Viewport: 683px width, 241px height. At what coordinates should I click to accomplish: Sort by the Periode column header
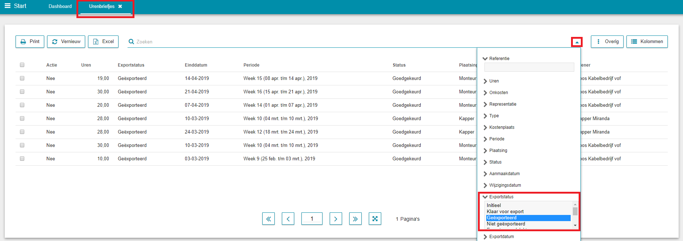click(251, 65)
